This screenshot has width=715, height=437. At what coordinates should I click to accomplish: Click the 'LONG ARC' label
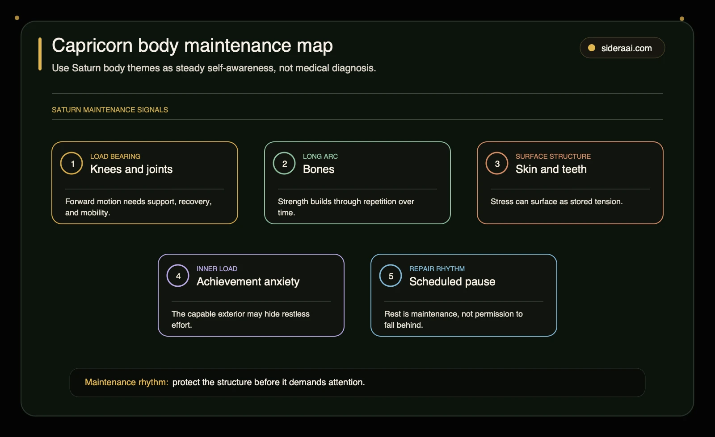coord(320,156)
